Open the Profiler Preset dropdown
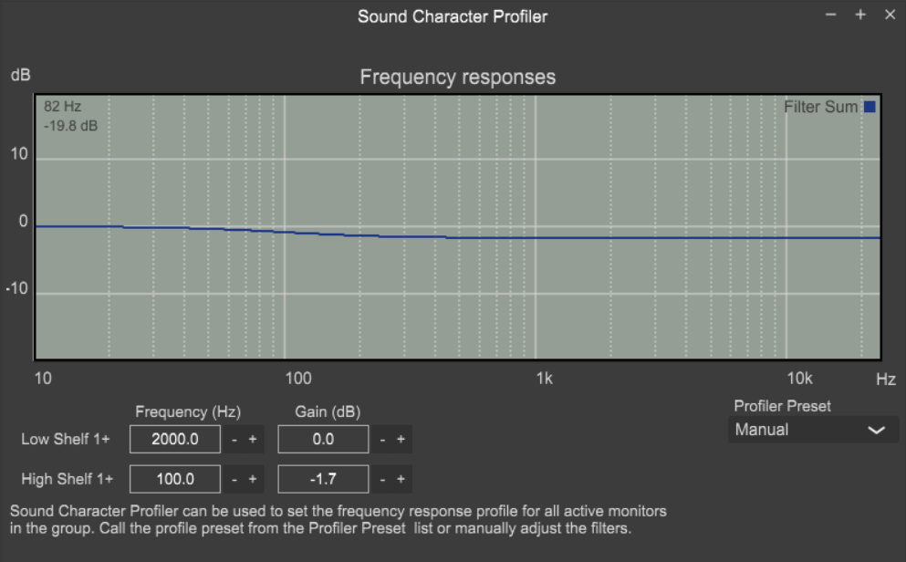Viewport: 906px width, 562px height. tap(813, 430)
